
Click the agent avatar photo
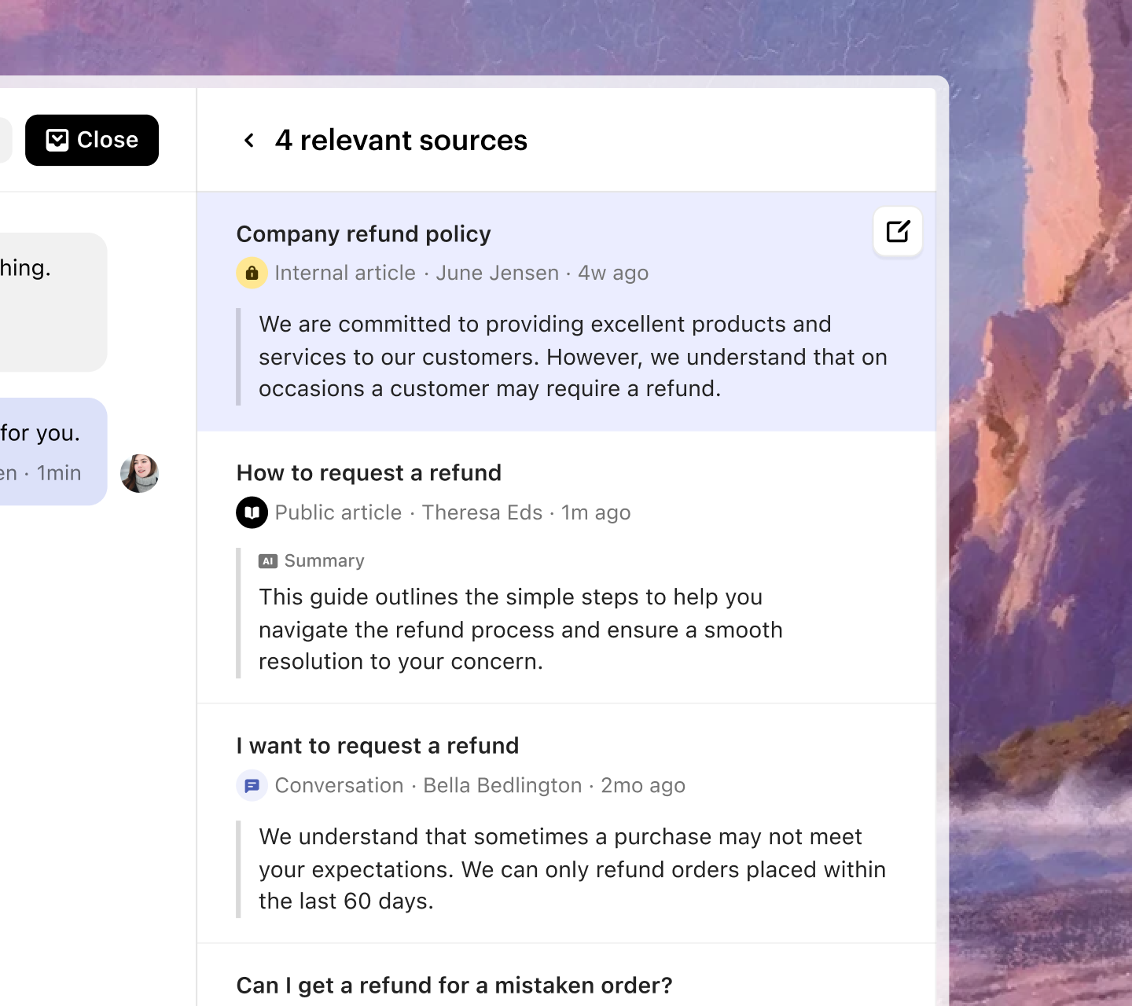[x=140, y=473]
